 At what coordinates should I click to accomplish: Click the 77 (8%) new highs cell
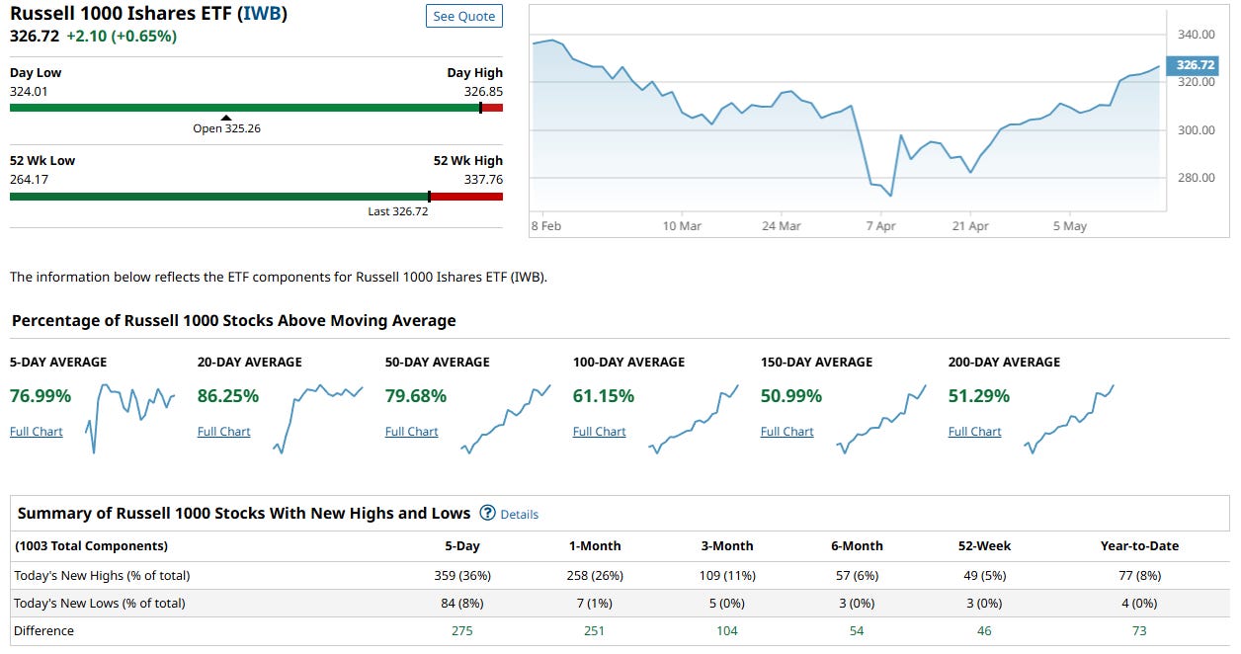click(1139, 576)
